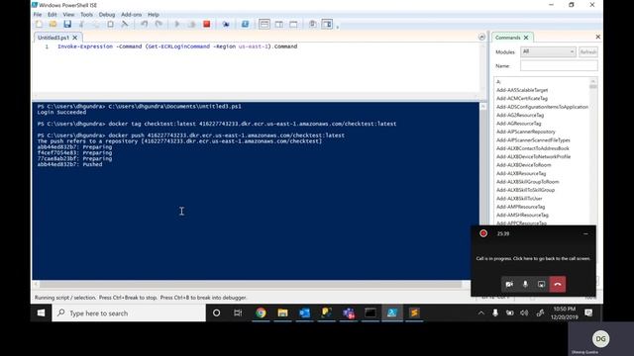Select Add-ALXBResourceTag command
This screenshot has height=356, width=634.
[x=521, y=174]
